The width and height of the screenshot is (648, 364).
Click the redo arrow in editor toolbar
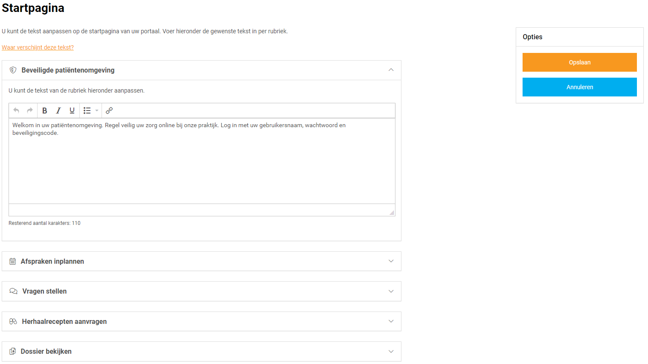tap(30, 111)
